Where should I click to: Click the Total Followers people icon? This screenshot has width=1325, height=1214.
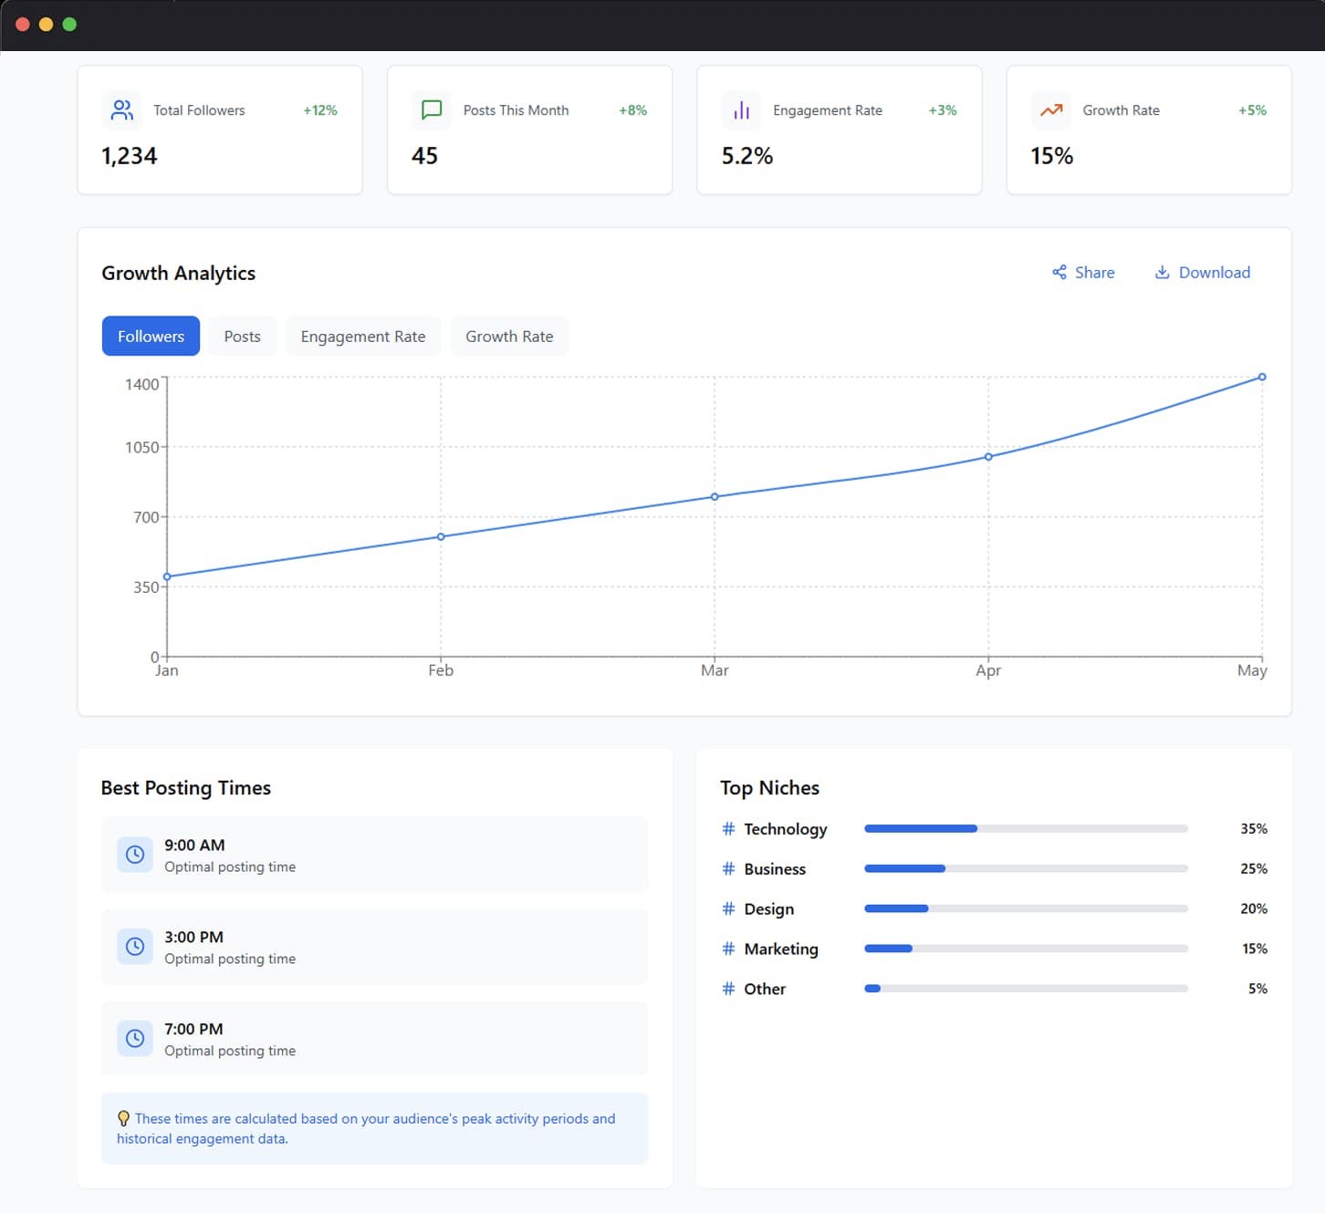click(x=121, y=110)
